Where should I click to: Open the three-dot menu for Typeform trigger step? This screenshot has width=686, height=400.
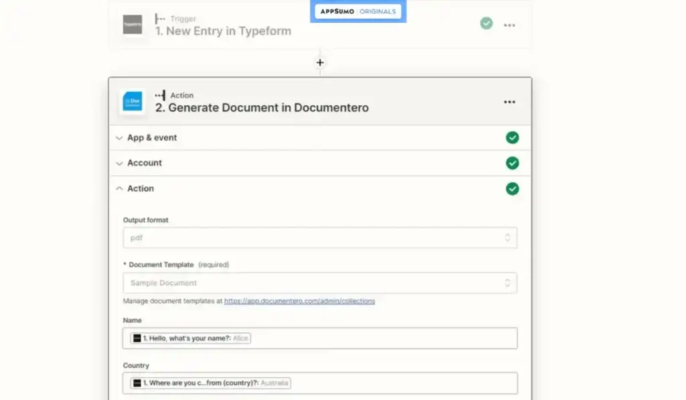tap(509, 25)
